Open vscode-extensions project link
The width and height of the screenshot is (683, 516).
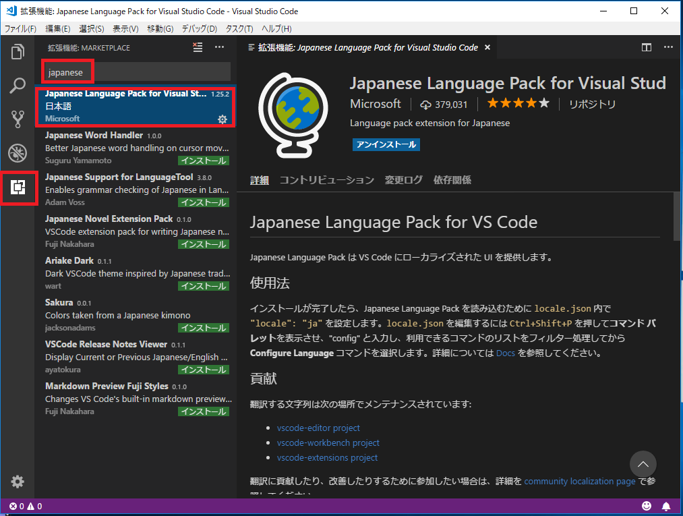click(327, 457)
